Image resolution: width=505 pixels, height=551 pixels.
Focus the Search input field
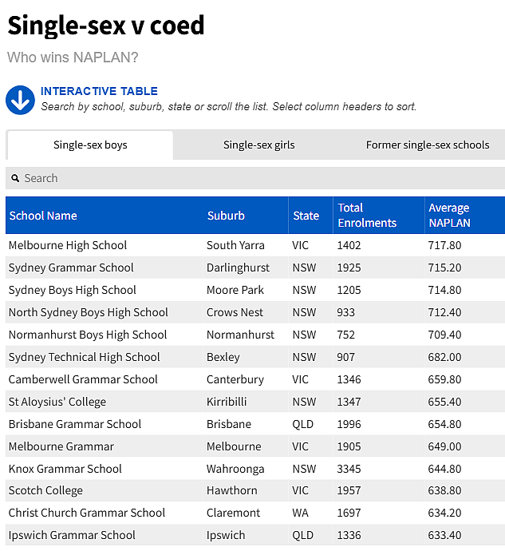point(255,178)
